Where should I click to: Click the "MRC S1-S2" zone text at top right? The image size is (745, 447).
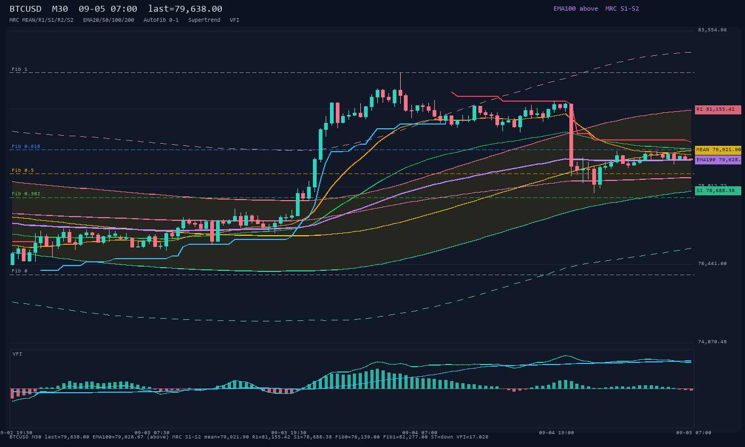pyautogui.click(x=622, y=9)
